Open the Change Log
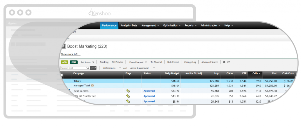Viewport: 301px width, 129px height. tap(190, 62)
